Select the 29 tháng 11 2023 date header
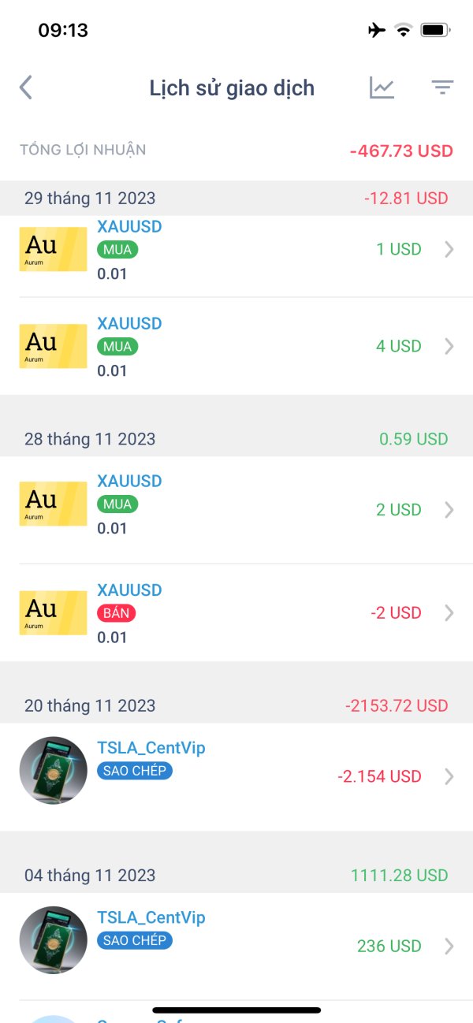Screen dimensions: 473x1023 click(x=90, y=198)
